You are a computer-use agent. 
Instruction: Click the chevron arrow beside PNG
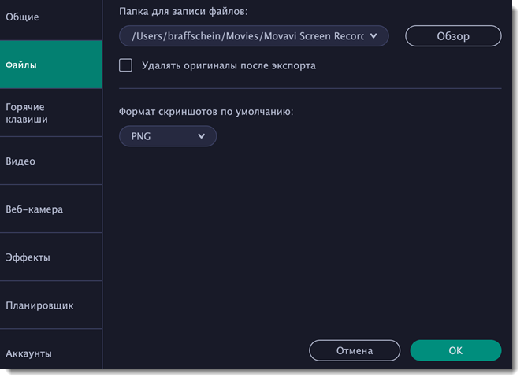click(202, 136)
